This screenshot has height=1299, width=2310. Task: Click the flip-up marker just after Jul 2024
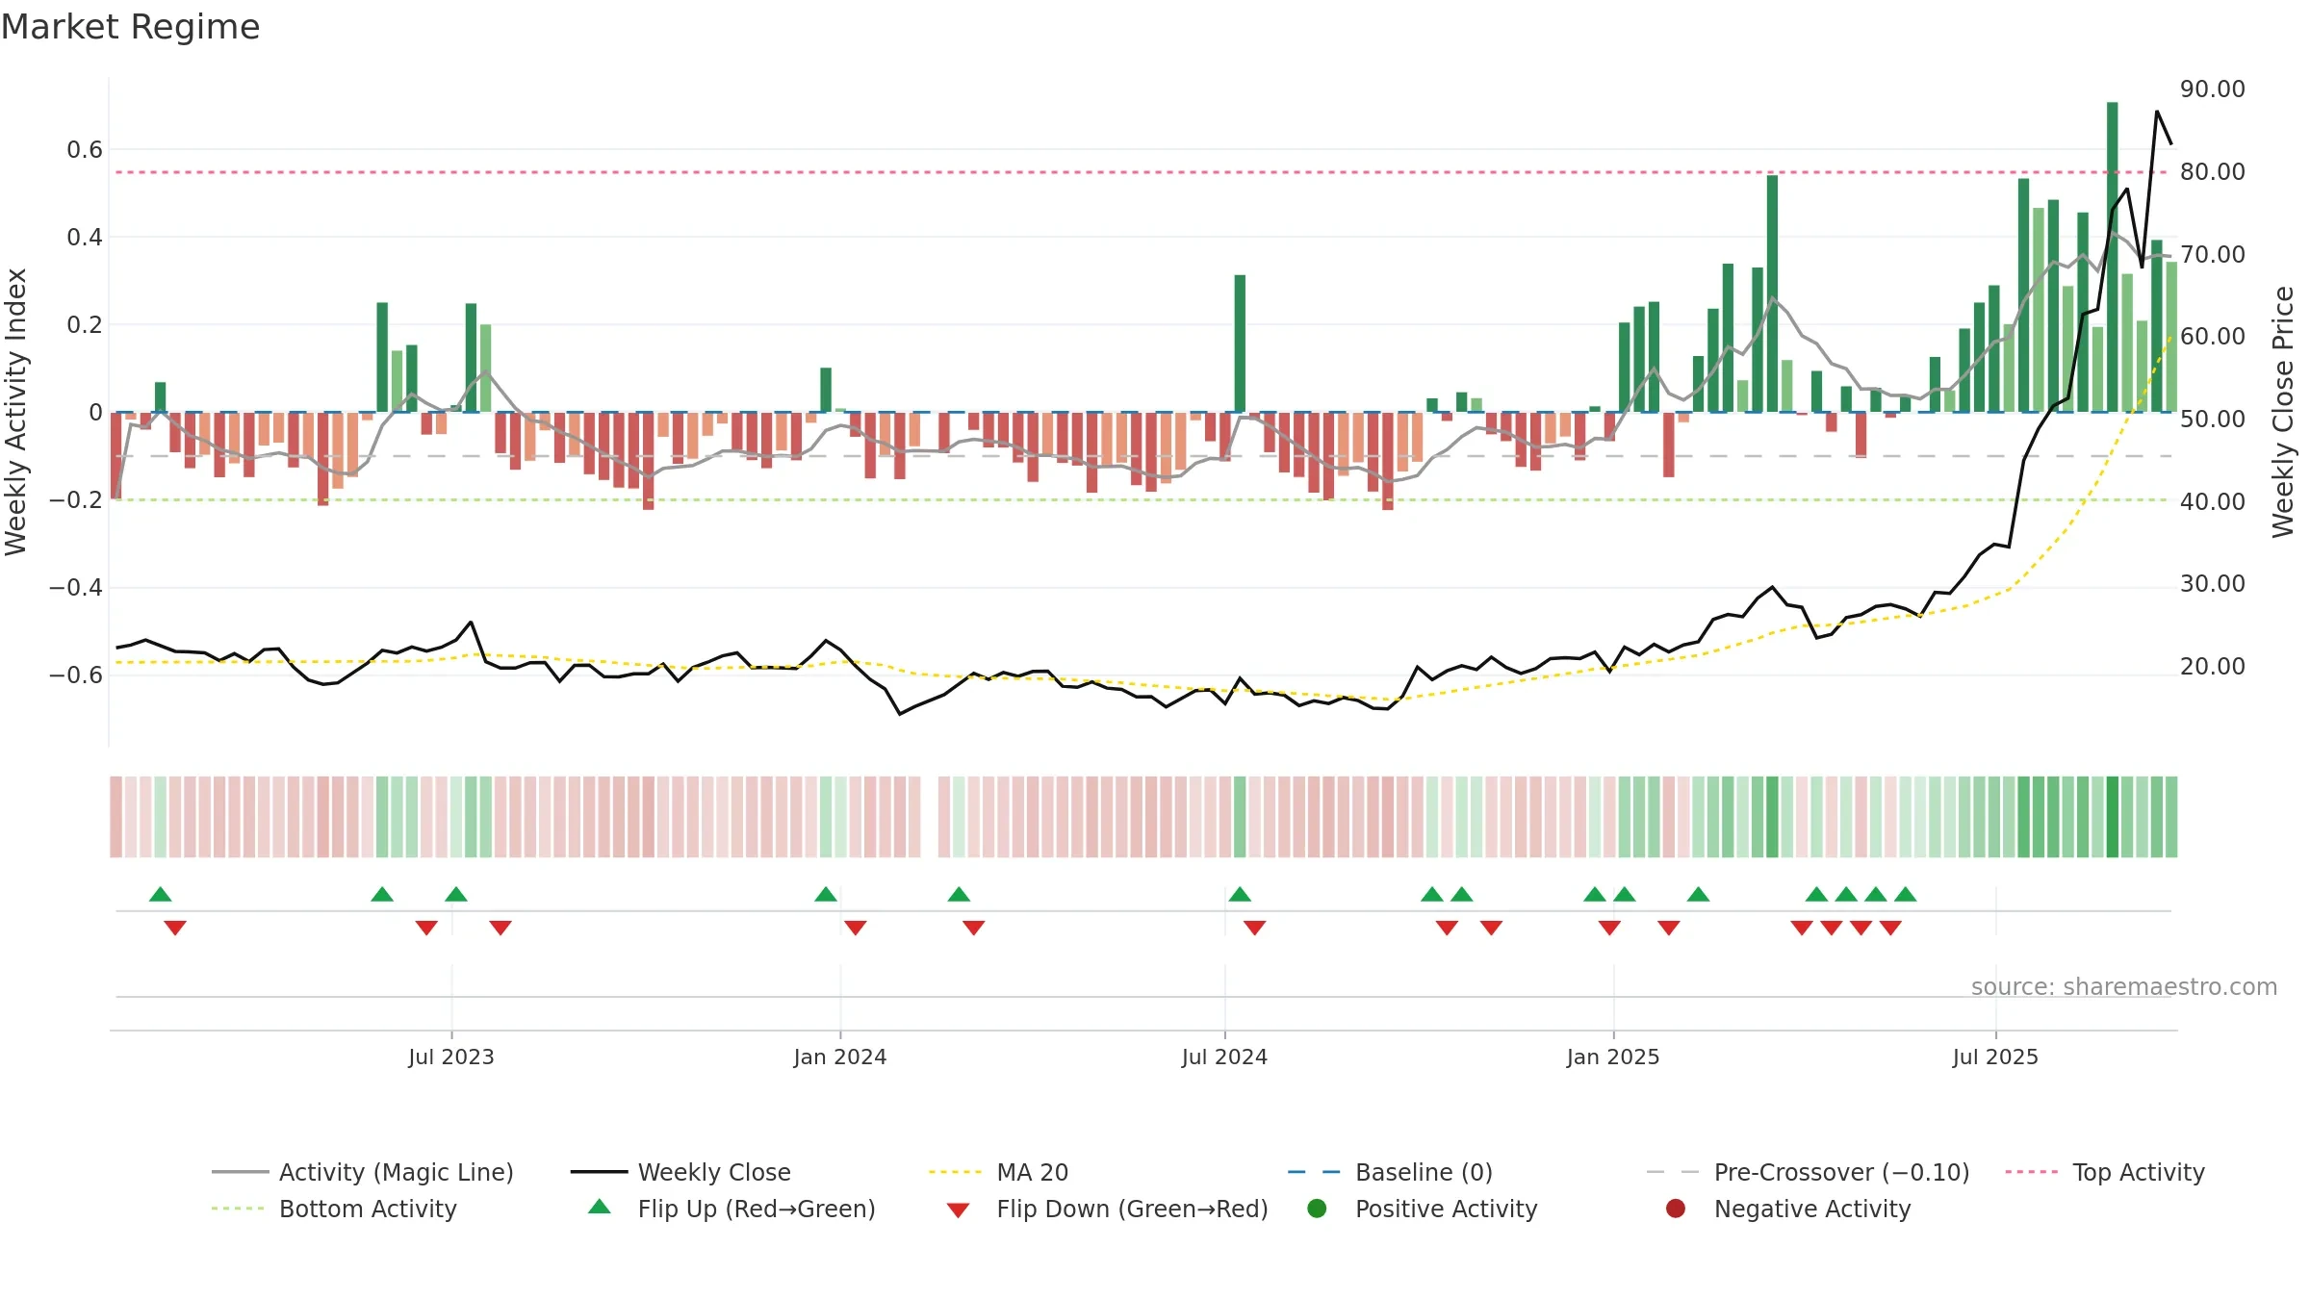[x=1240, y=894]
